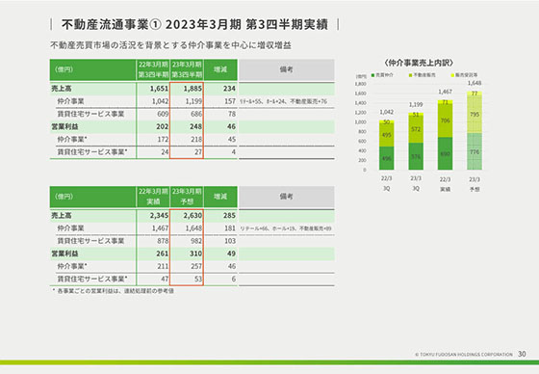Click the 1,800 label on the chart axis
539x374 pixels.
coord(361,84)
